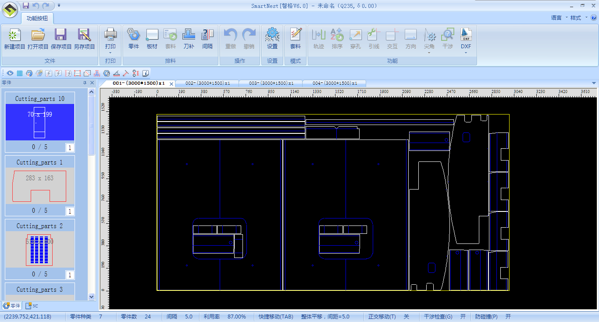
Task: Select the 穿孔 pierce tool
Action: tap(355, 39)
